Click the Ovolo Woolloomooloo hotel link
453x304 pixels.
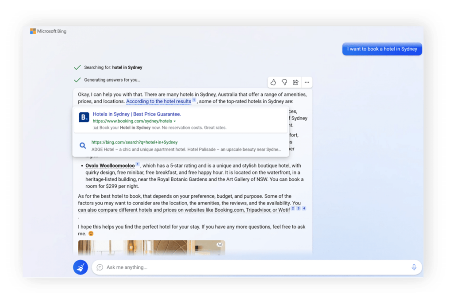[x=110, y=166]
